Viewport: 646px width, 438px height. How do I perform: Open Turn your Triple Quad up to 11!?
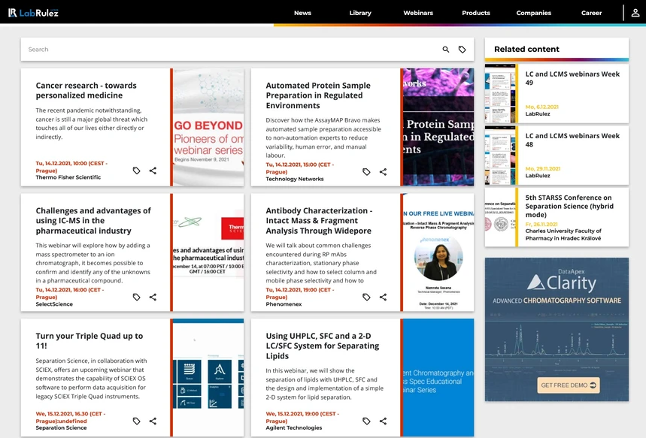[89, 341]
